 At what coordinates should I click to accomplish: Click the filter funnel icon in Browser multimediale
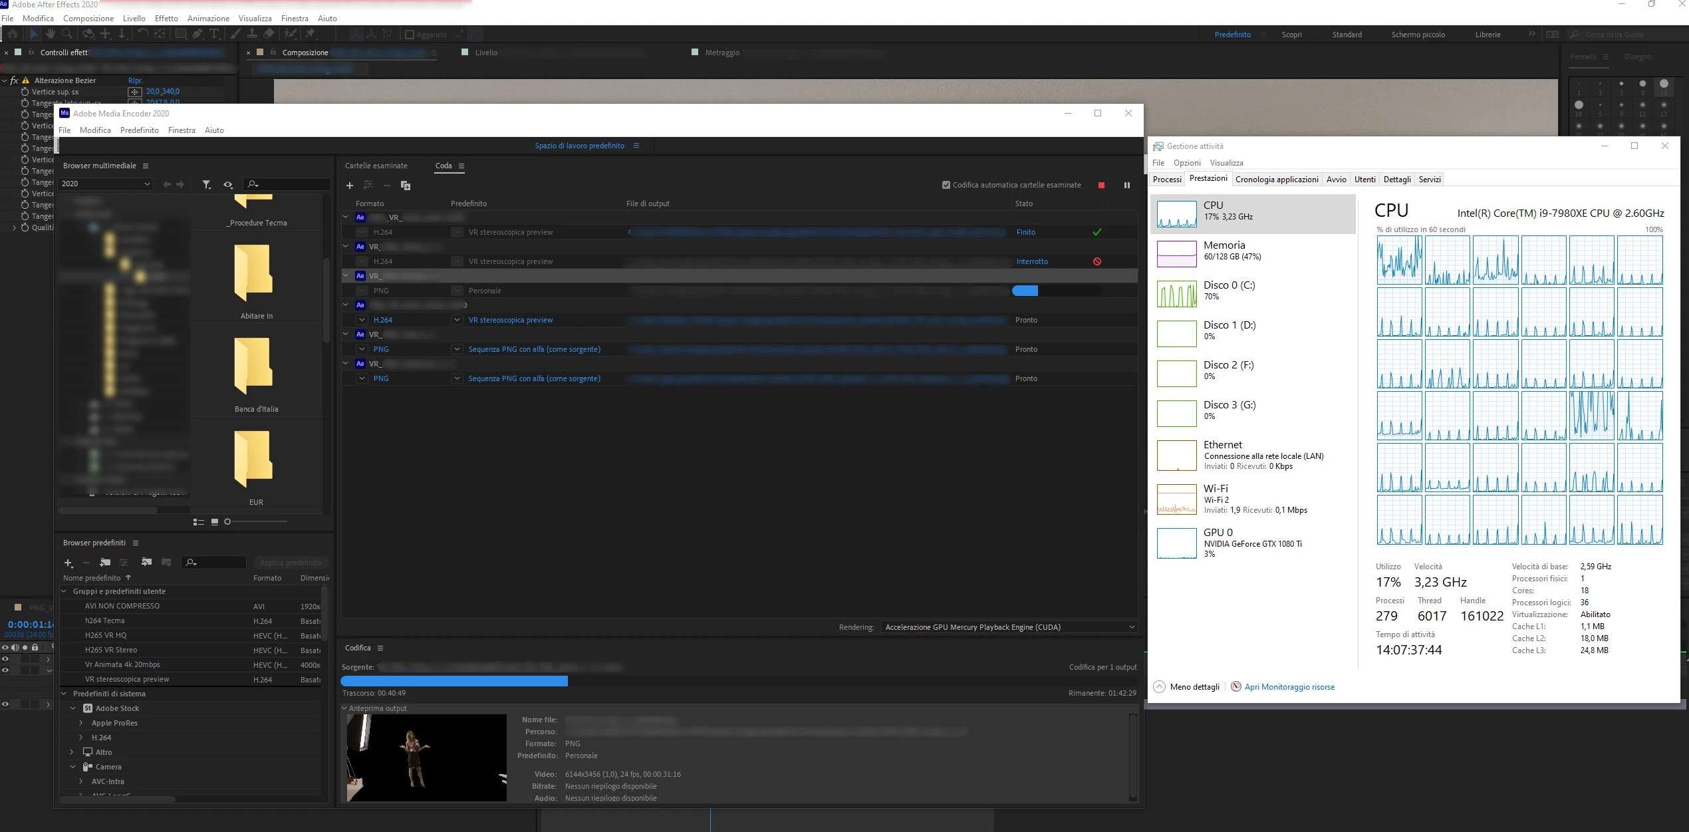(x=207, y=184)
